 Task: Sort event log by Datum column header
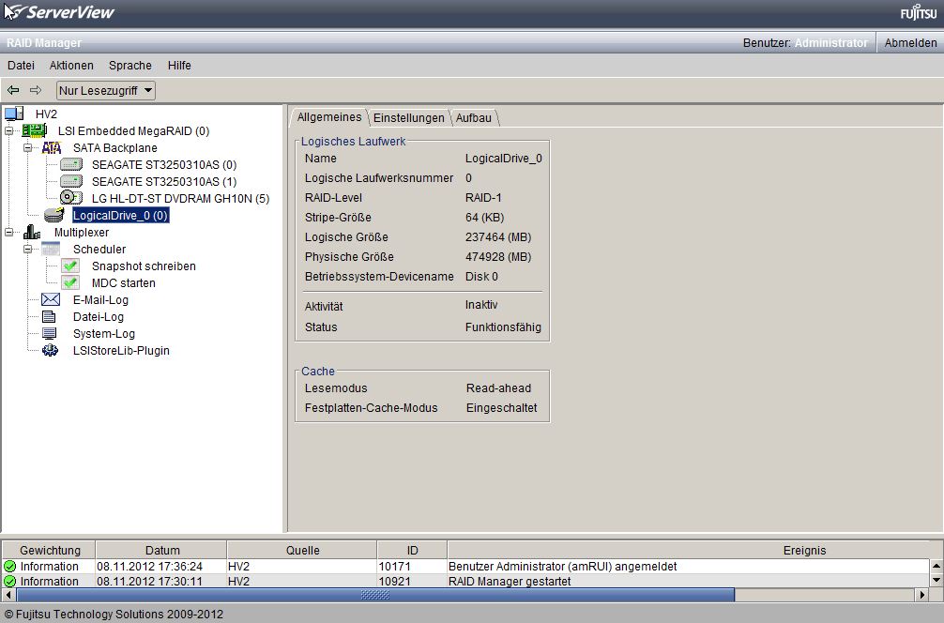click(162, 551)
